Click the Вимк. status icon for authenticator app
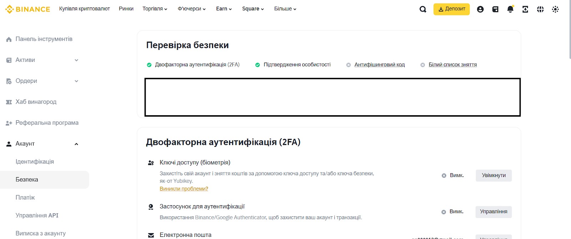 click(x=444, y=212)
